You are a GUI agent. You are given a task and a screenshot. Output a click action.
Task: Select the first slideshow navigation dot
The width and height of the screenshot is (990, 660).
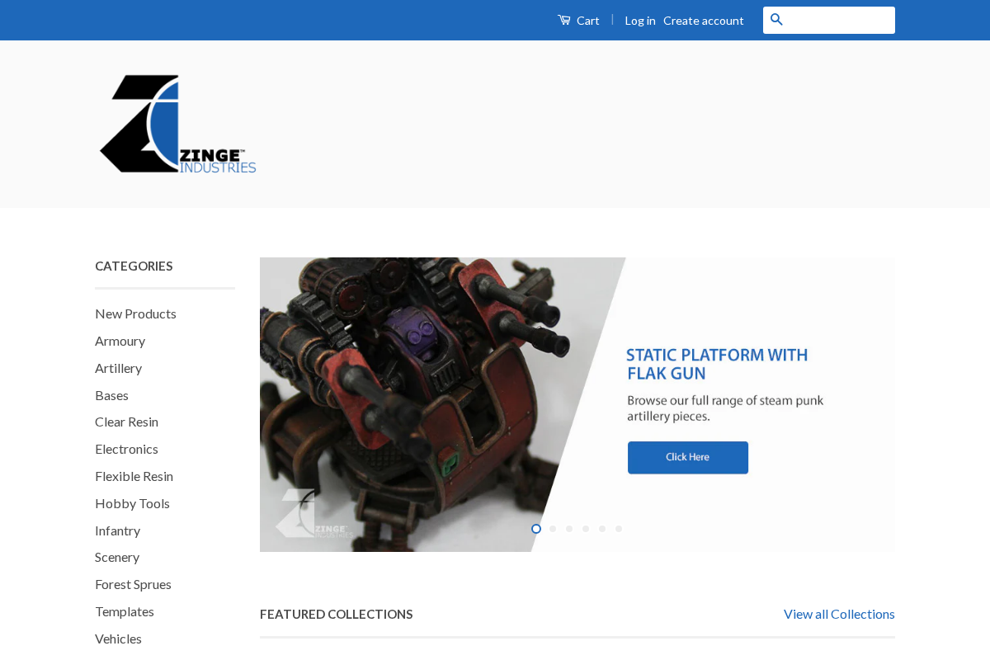tap(535, 528)
